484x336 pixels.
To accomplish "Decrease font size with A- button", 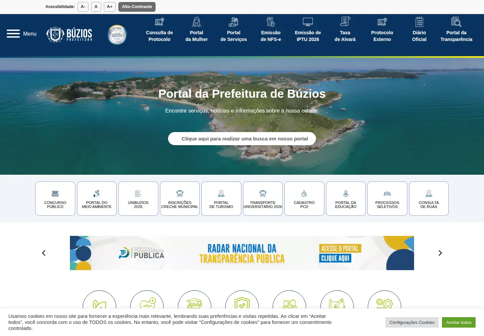I will [x=83, y=7].
